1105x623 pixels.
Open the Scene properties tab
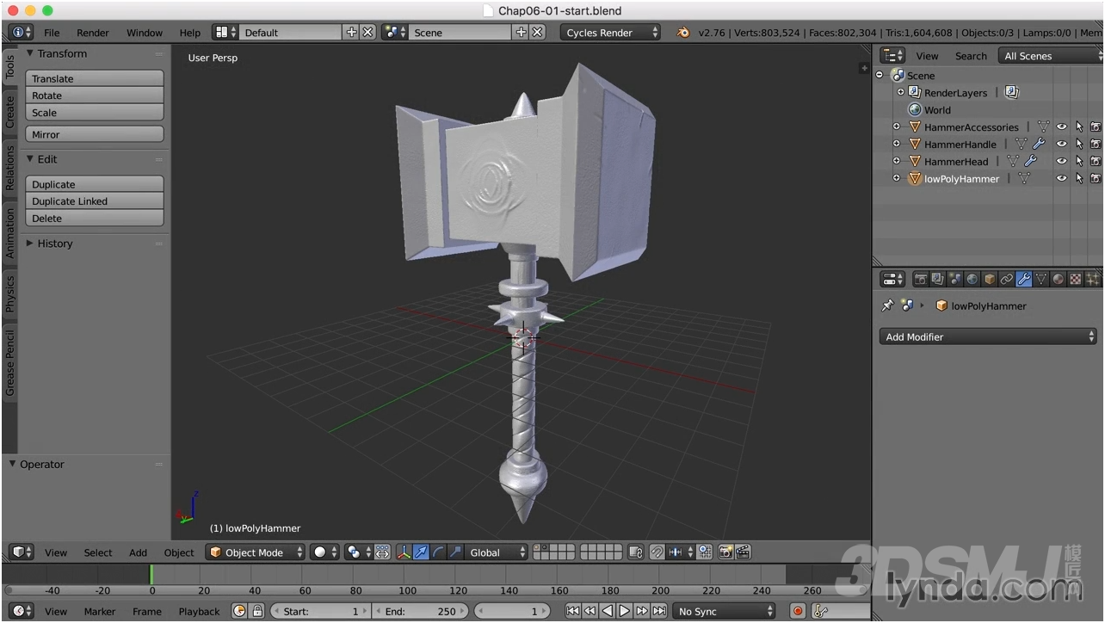[955, 279]
